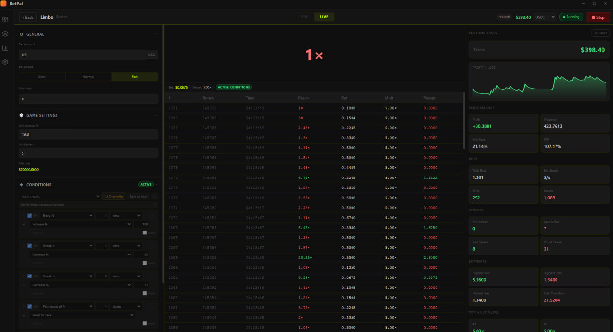613x332 pixels.
Task: Open the statistics chart icon in sidebar
Action: 5,48
